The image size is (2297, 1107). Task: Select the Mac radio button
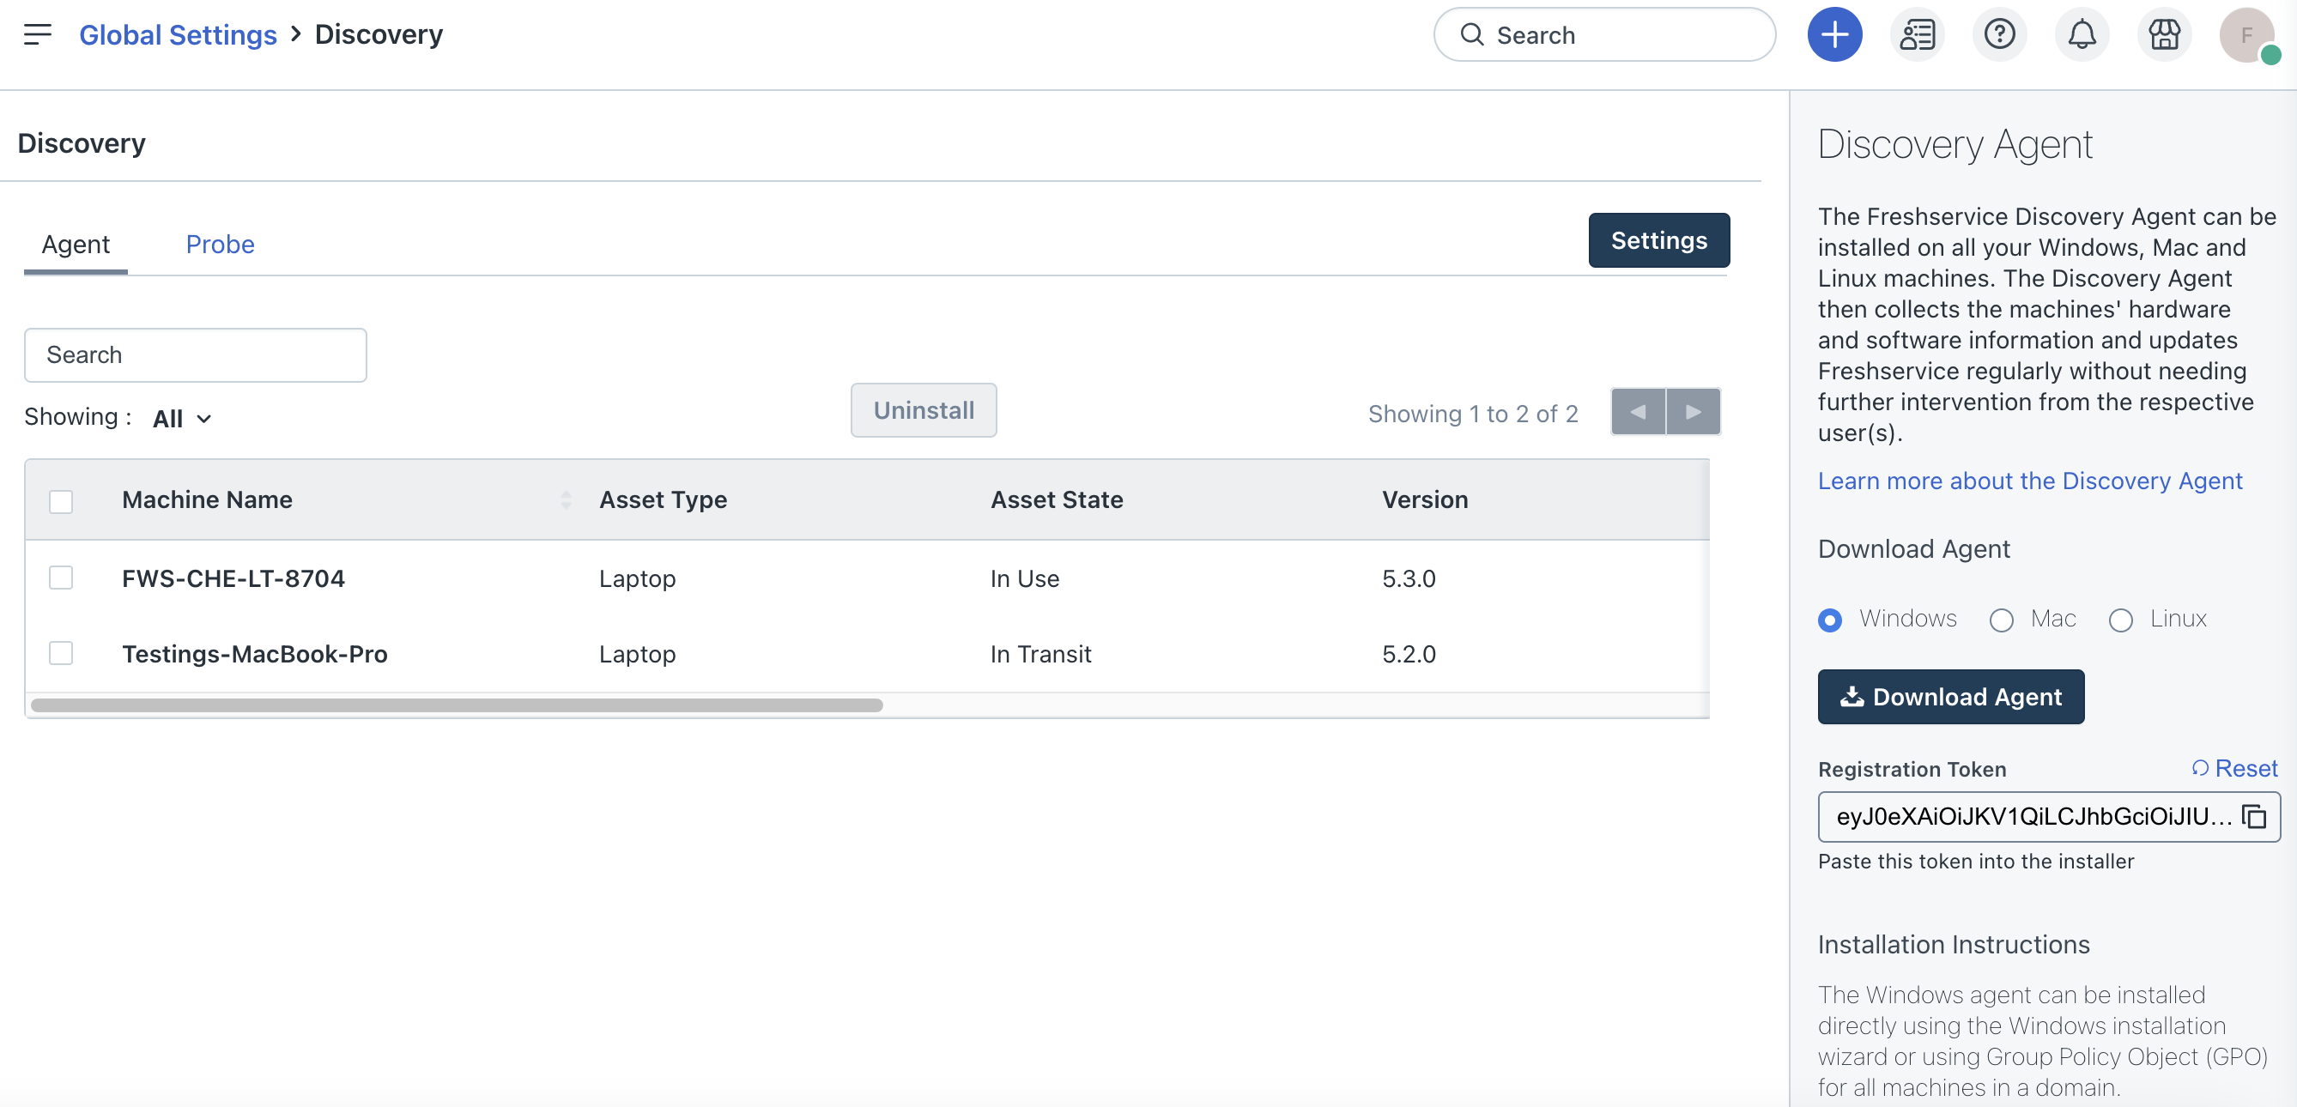(2002, 620)
